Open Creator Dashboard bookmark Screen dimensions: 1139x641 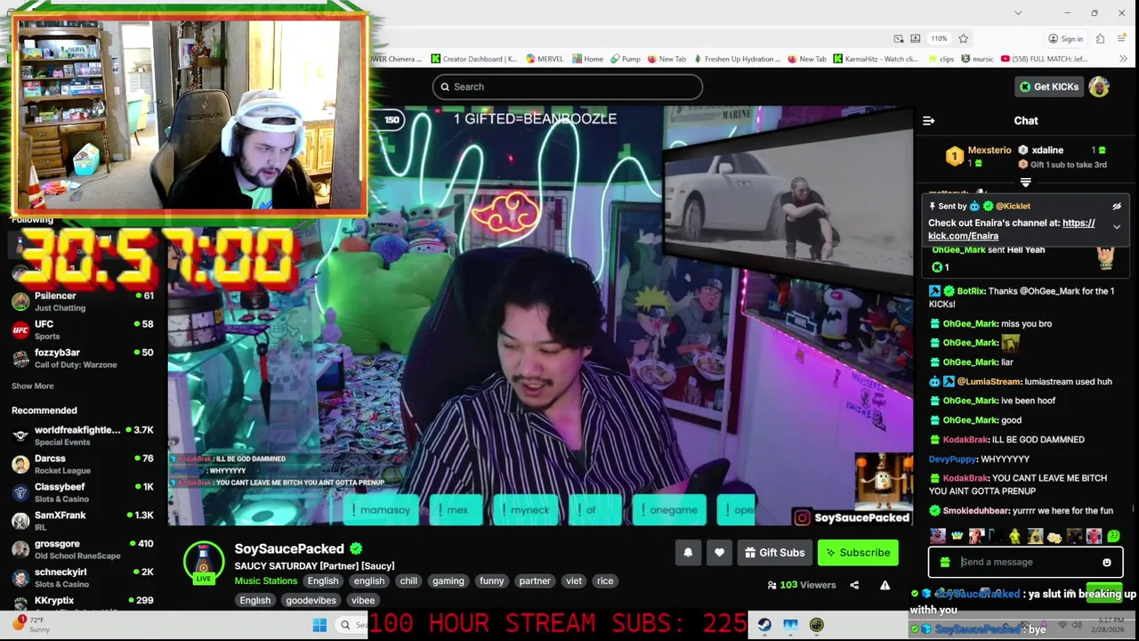click(x=473, y=59)
